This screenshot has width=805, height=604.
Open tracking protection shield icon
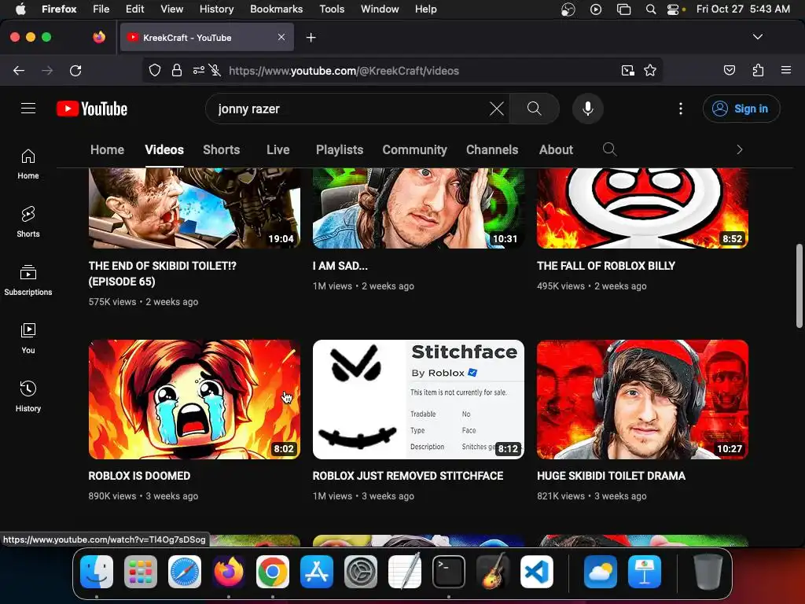tap(155, 70)
